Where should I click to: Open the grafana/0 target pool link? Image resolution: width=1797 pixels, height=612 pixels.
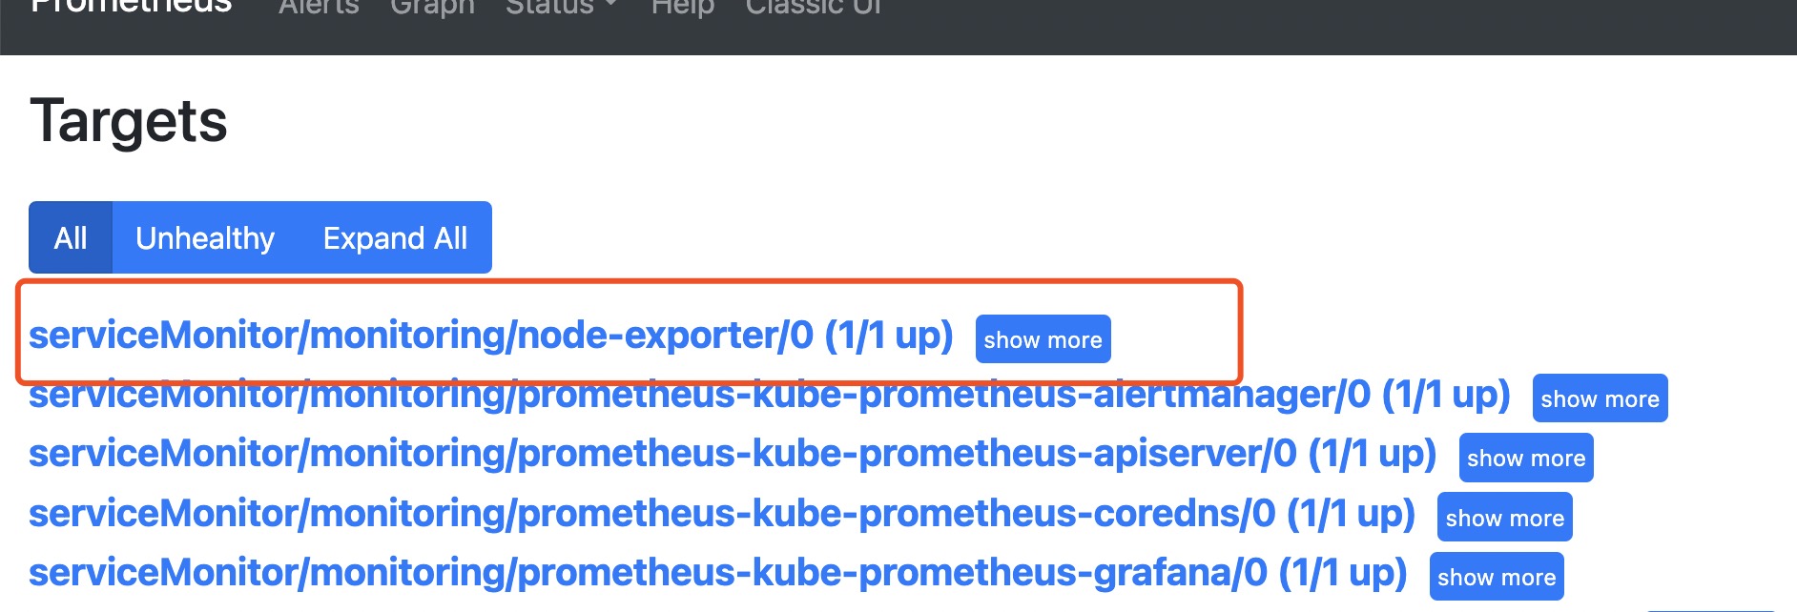(717, 573)
